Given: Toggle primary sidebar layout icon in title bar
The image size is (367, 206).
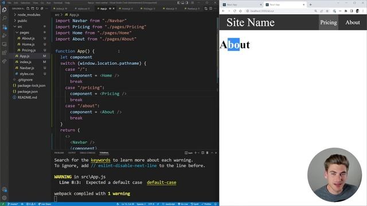Looking at the screenshot, I should tap(179, 3).
